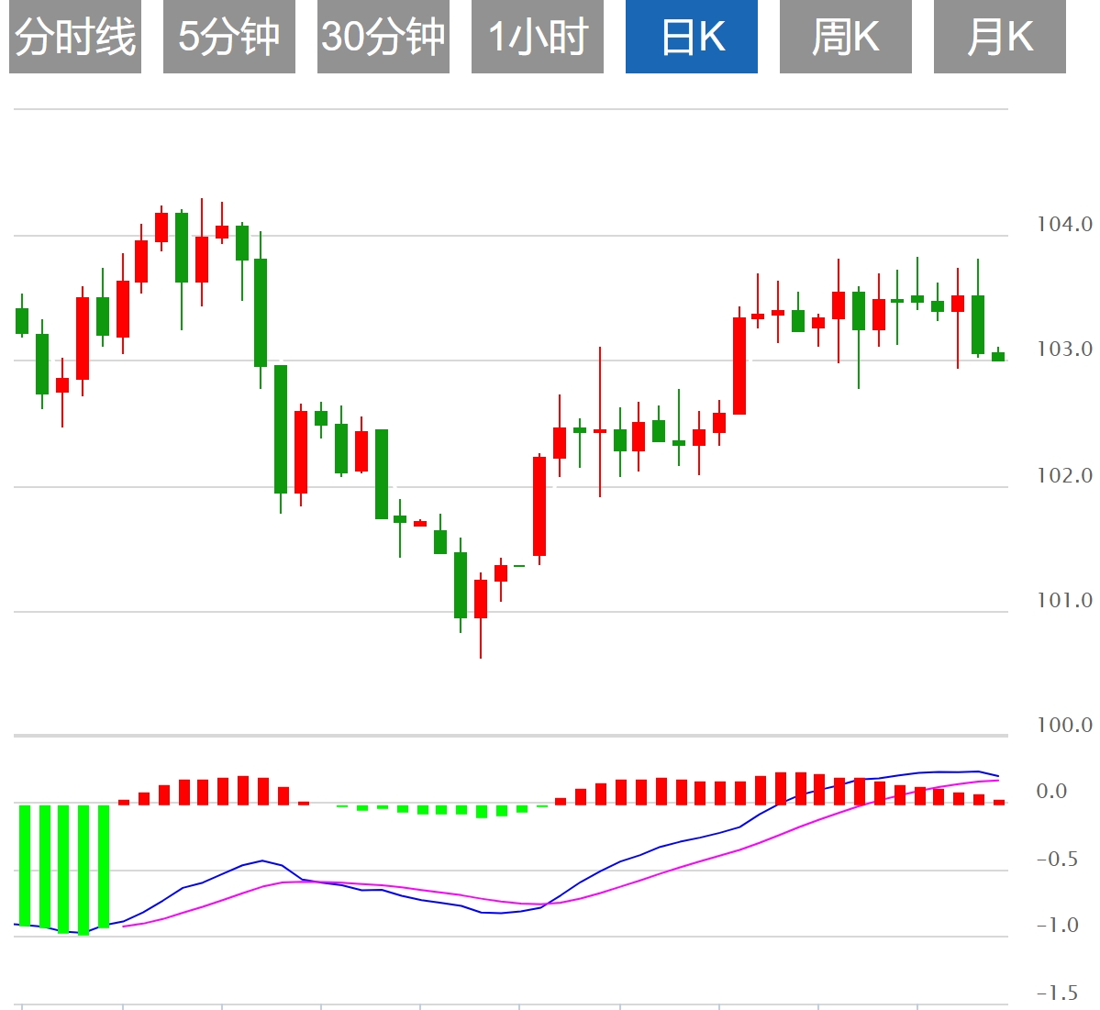
Task: Switch to the 分时线 tab
Action: pos(75,38)
